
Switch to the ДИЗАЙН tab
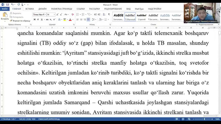42,9
